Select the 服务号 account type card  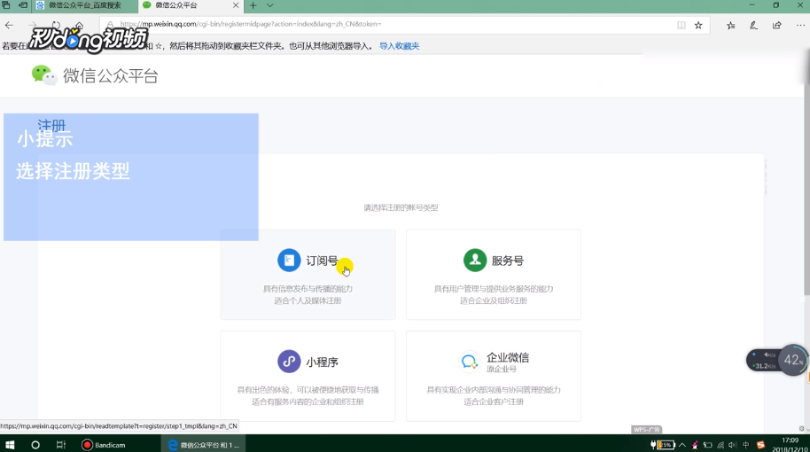(x=494, y=274)
